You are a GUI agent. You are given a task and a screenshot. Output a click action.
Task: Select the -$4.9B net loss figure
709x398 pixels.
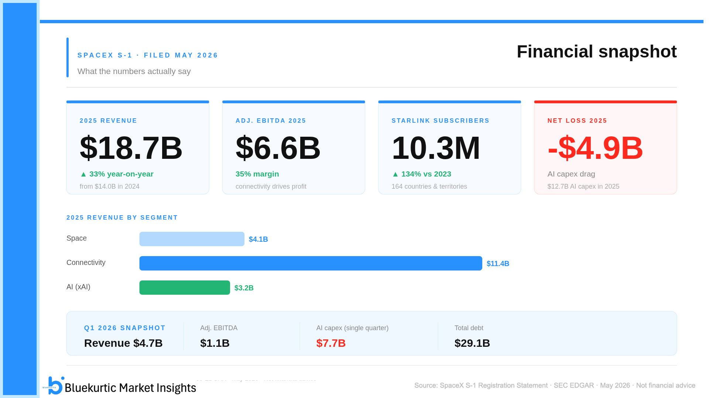point(595,148)
